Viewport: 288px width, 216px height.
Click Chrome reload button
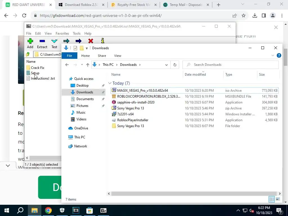[24, 16]
